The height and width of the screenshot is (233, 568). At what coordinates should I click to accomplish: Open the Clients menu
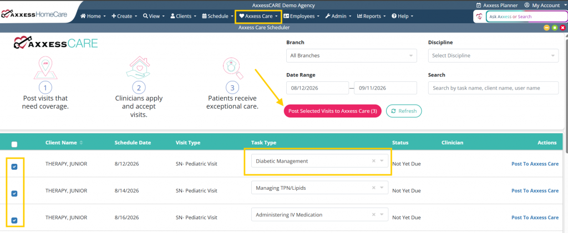pos(183,16)
